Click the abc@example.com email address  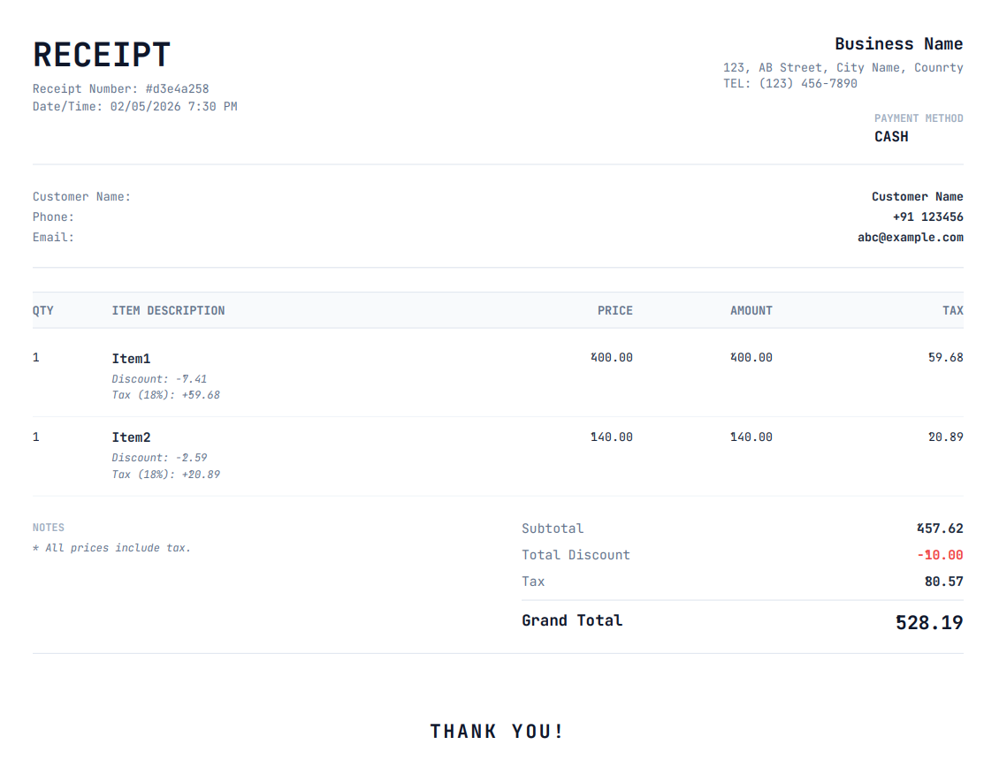(910, 237)
